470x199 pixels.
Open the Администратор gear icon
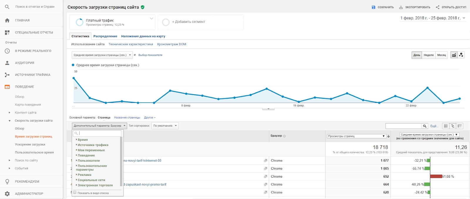(x=7, y=194)
